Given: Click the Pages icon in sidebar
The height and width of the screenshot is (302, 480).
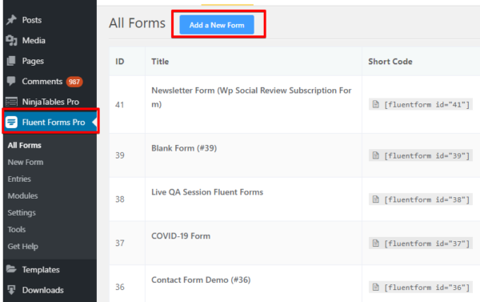Looking at the screenshot, I should click(11, 61).
